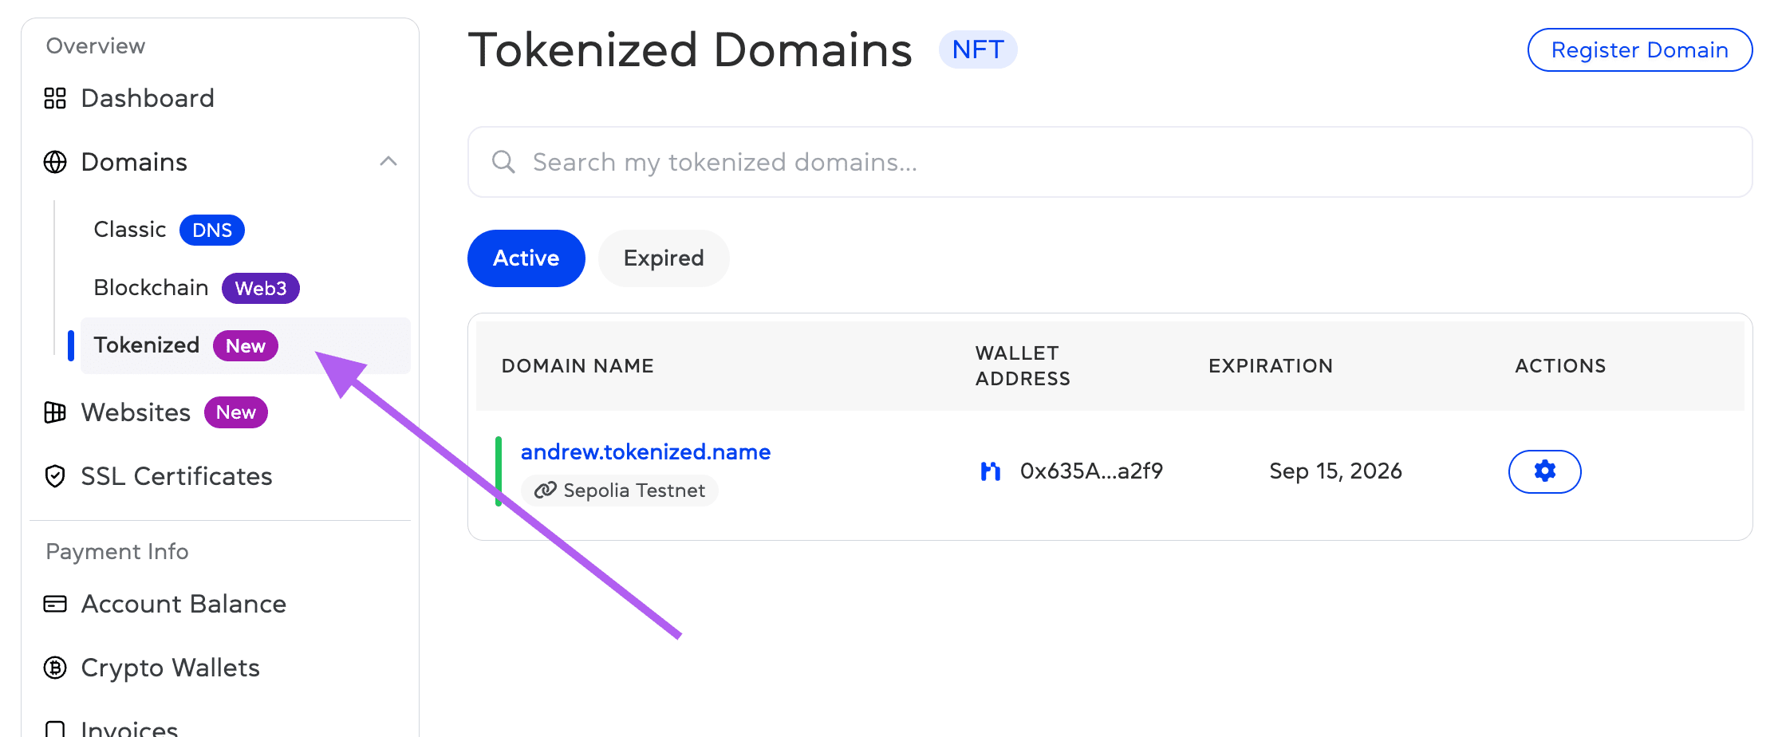Image resolution: width=1782 pixels, height=737 pixels.
Task: Click the search magnifier icon
Action: 503,162
